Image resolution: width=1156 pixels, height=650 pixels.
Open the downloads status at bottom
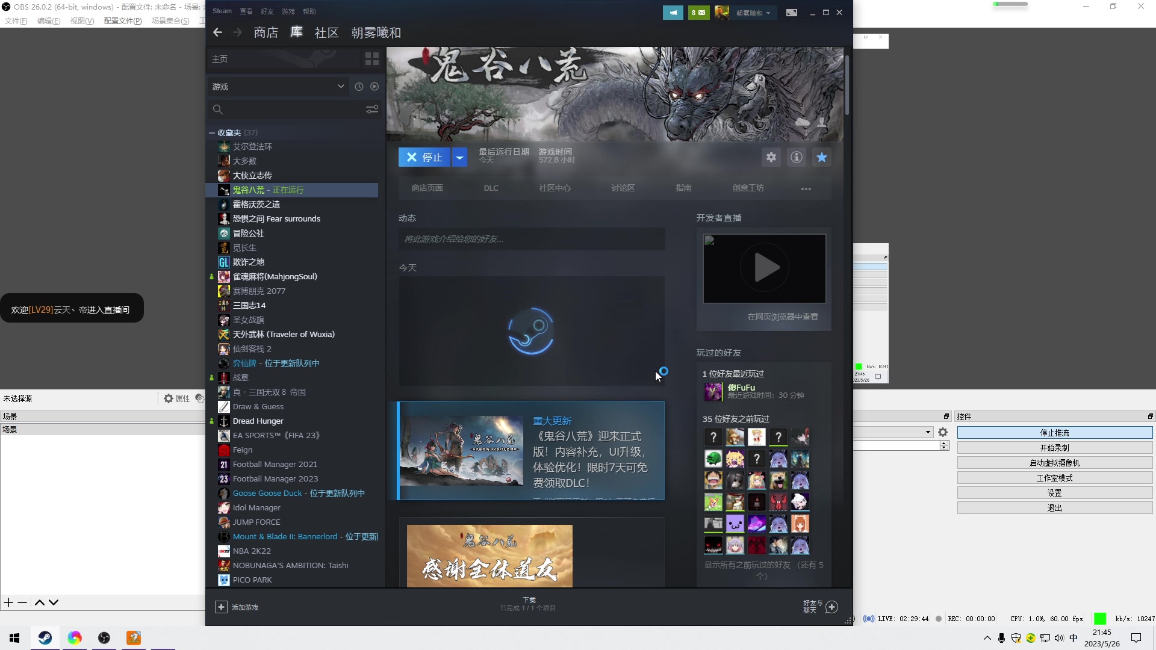528,604
